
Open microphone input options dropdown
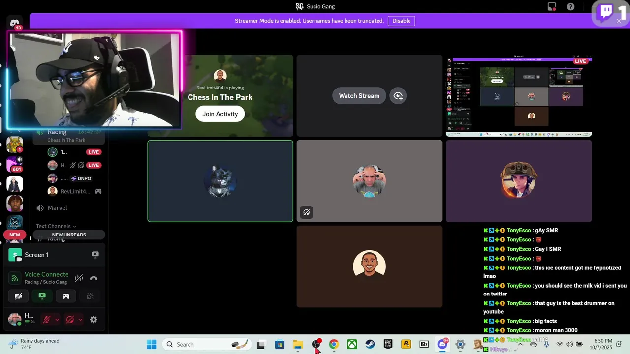[x=57, y=320]
